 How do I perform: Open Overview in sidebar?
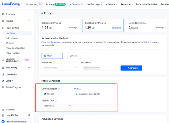[10, 14]
